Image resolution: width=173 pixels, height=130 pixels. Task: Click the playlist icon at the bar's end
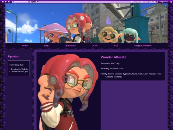171,2
